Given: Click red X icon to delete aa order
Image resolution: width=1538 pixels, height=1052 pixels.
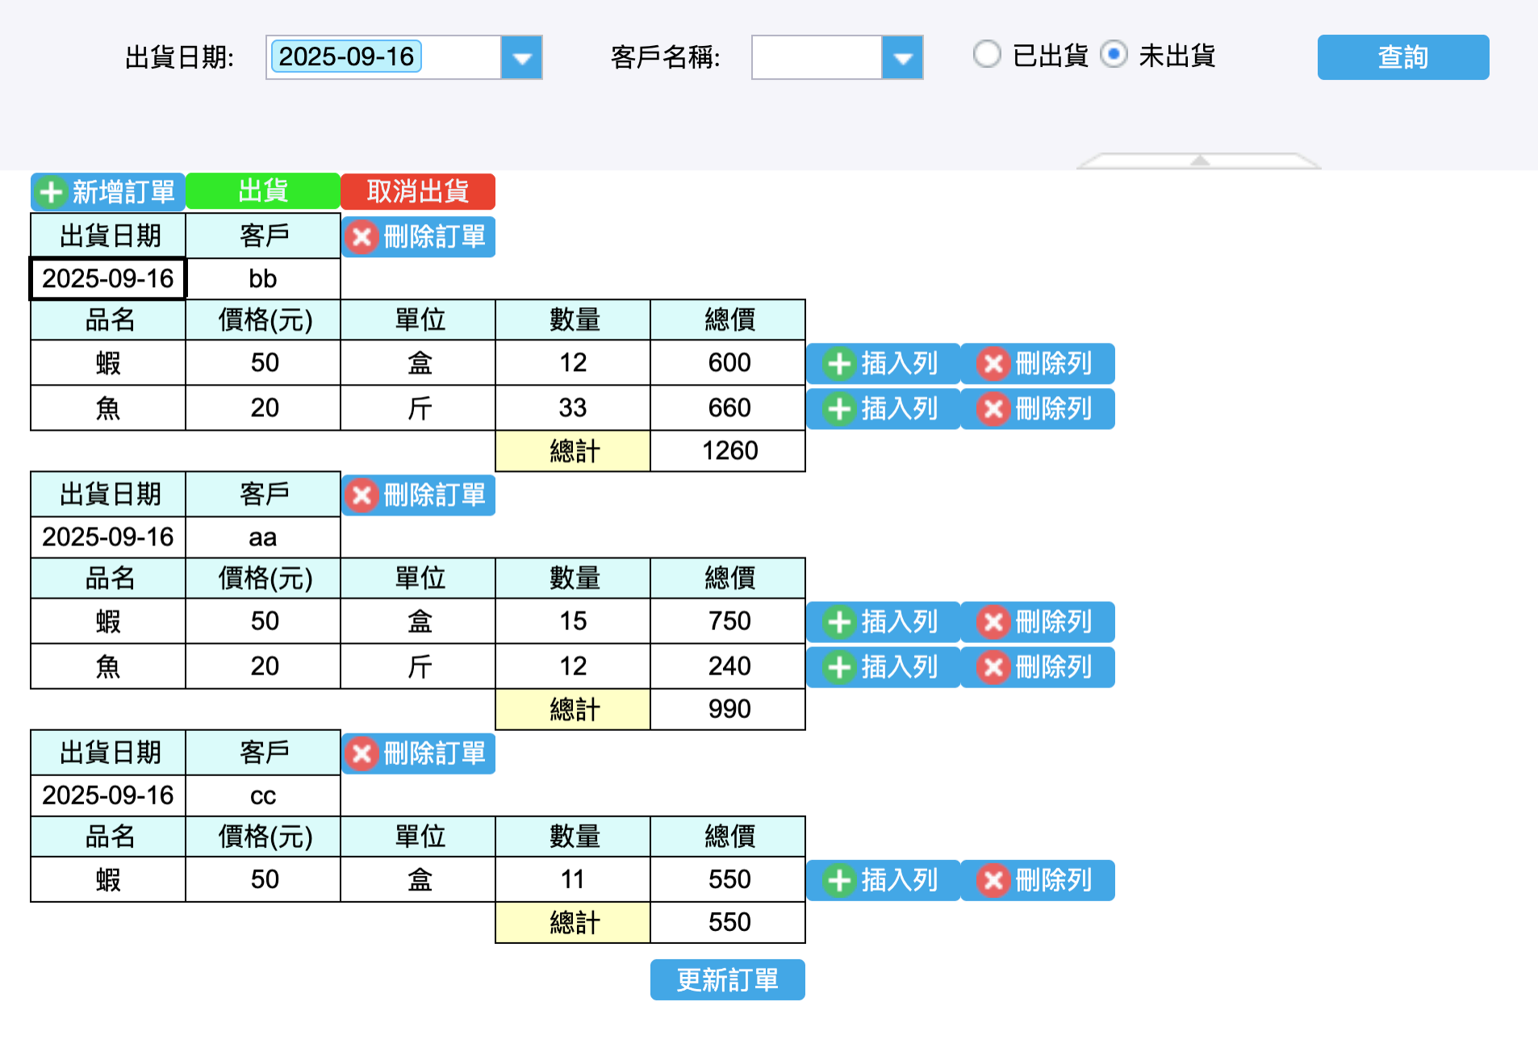Looking at the screenshot, I should (x=362, y=495).
